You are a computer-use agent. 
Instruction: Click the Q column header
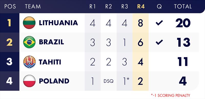pos(159,6)
